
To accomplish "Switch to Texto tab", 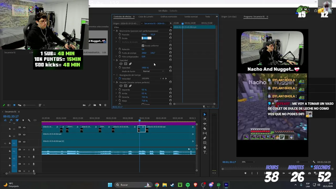I will click(207, 17).
